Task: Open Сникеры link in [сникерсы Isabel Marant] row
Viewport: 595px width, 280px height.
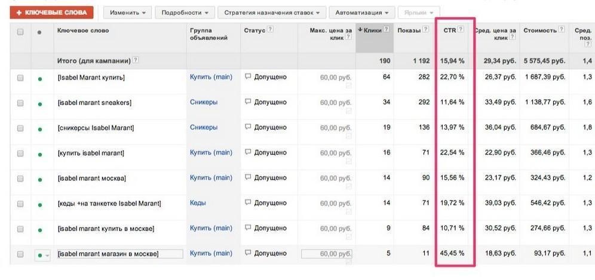Action: click(204, 128)
